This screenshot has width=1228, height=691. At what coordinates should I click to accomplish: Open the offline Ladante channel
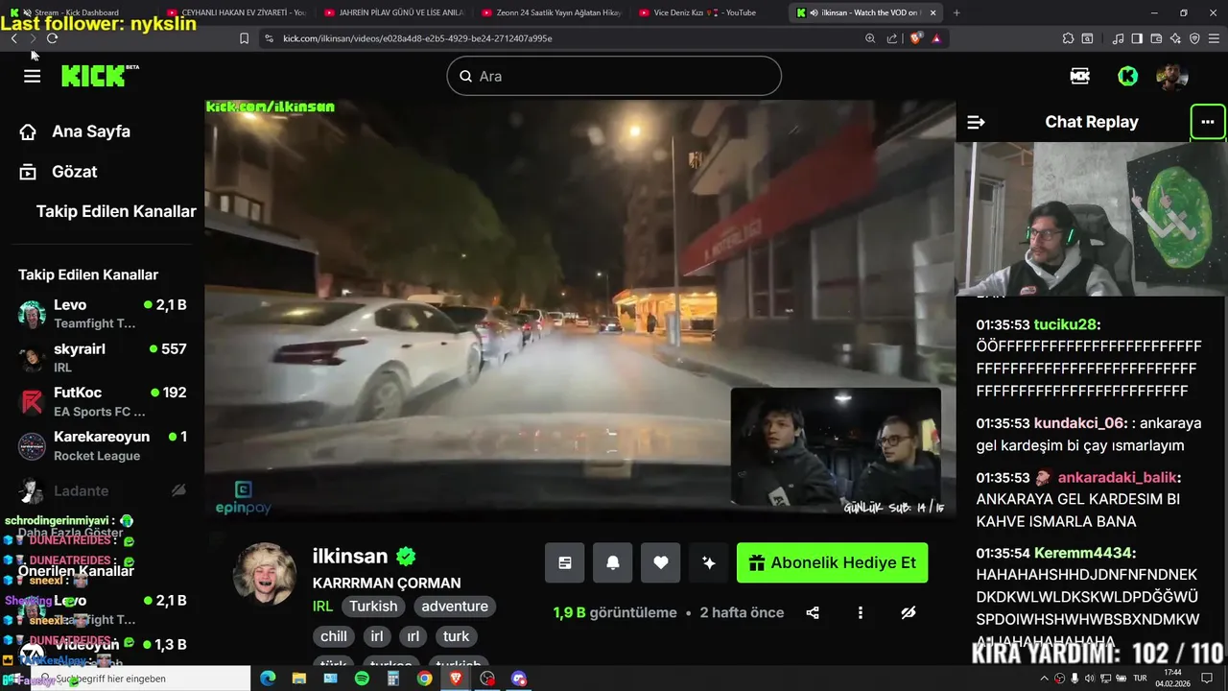tap(102, 490)
